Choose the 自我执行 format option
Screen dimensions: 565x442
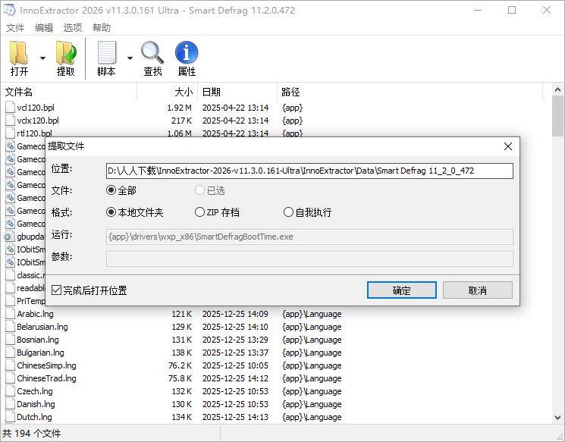point(288,212)
